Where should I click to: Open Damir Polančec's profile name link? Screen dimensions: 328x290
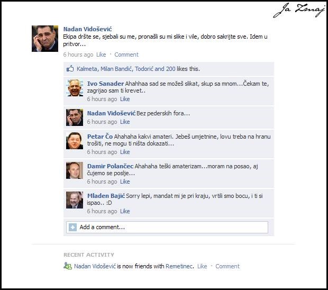coord(110,166)
